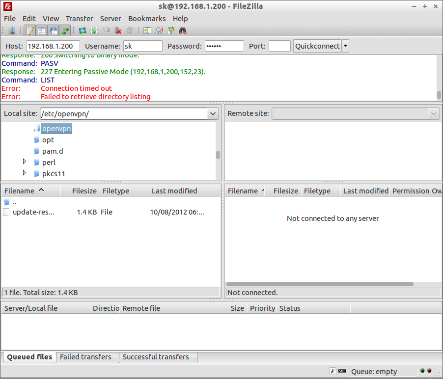443x379 pixels.
Task: Click the speed limit indicator in status bar
Action: tap(342, 371)
